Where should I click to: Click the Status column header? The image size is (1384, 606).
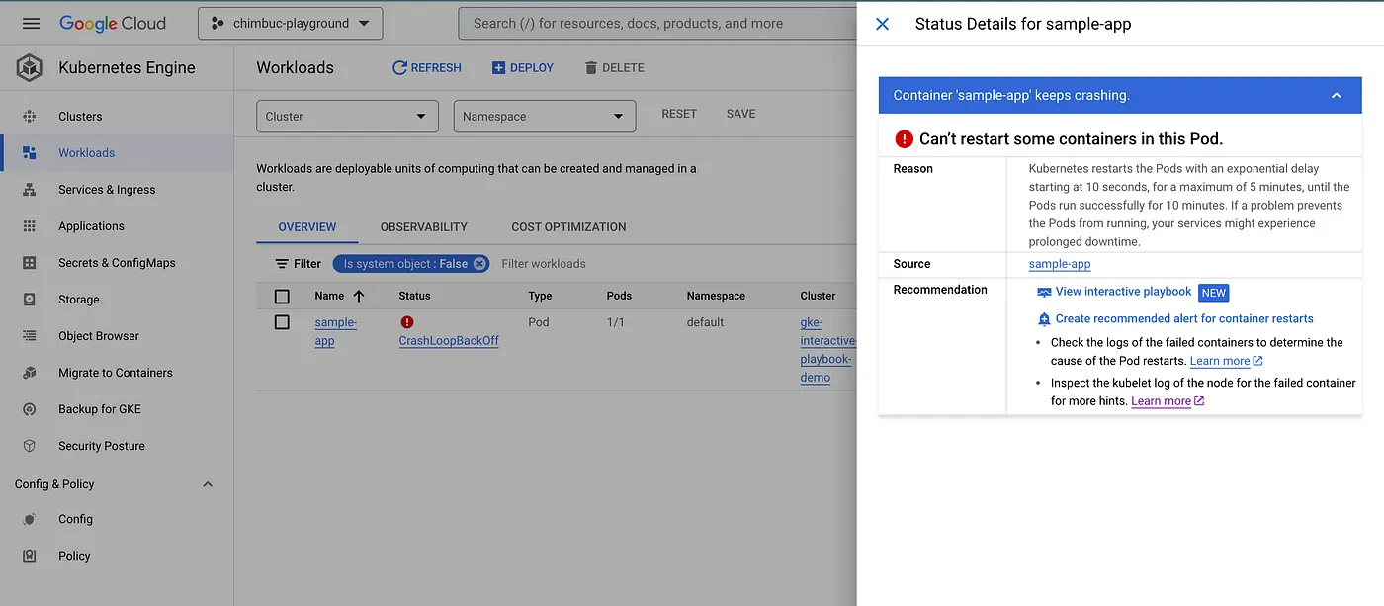[x=414, y=296]
